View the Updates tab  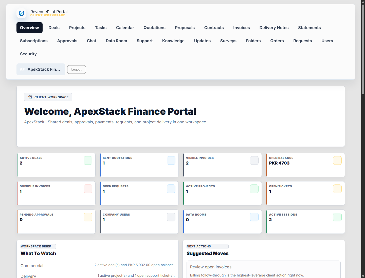tap(202, 41)
